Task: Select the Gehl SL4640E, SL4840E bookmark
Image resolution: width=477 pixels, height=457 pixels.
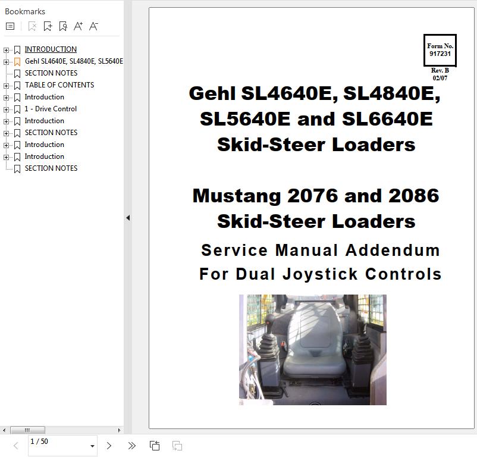Action: pyautogui.click(x=74, y=61)
